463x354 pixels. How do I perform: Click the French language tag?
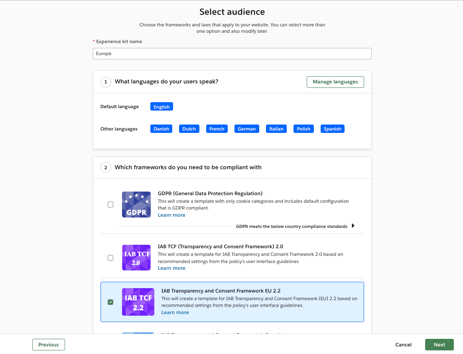[217, 129]
